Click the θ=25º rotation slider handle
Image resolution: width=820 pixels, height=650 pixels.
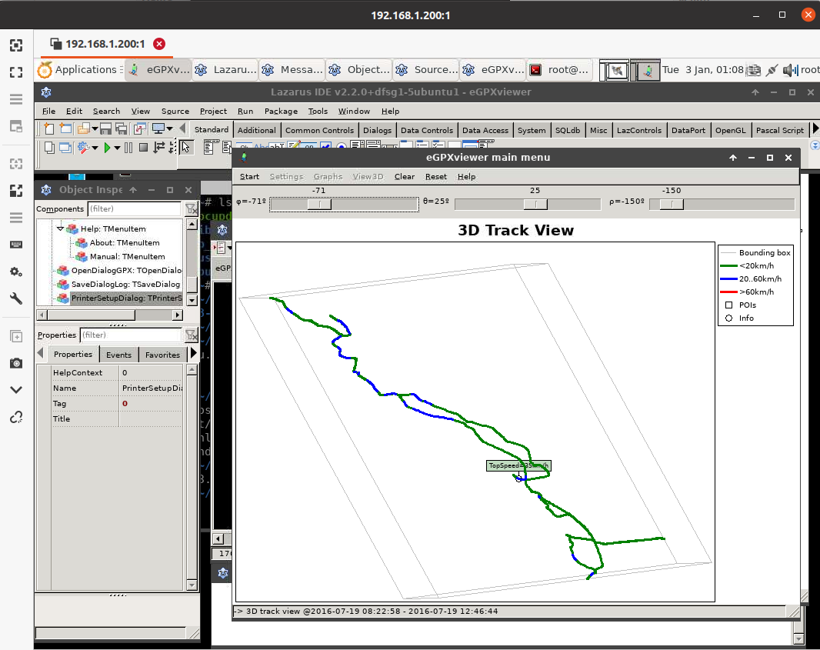535,204
